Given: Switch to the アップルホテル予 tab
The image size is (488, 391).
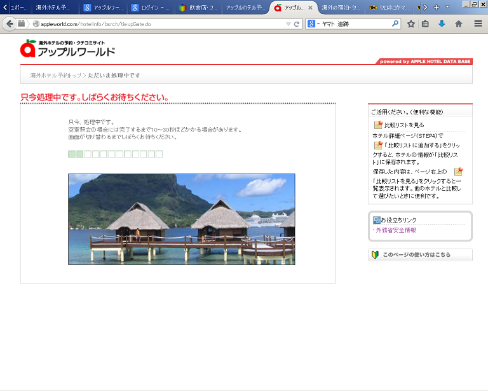Looking at the screenshot, I should click(x=245, y=8).
